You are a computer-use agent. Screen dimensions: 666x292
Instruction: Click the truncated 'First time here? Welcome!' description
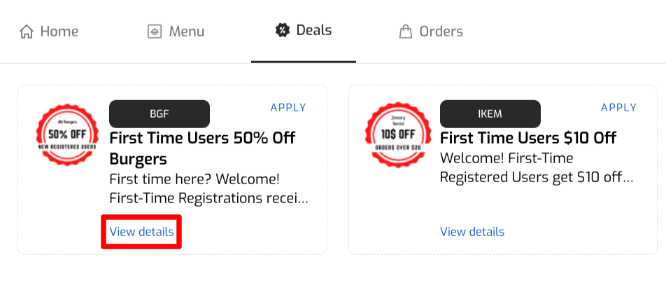208,188
